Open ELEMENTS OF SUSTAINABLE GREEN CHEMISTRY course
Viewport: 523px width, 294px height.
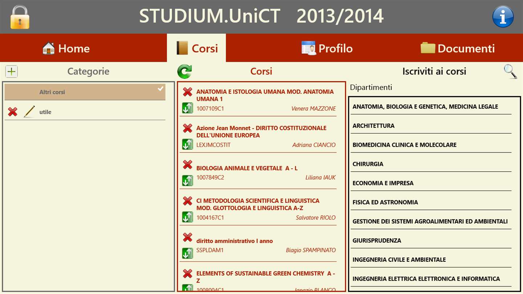point(266,277)
